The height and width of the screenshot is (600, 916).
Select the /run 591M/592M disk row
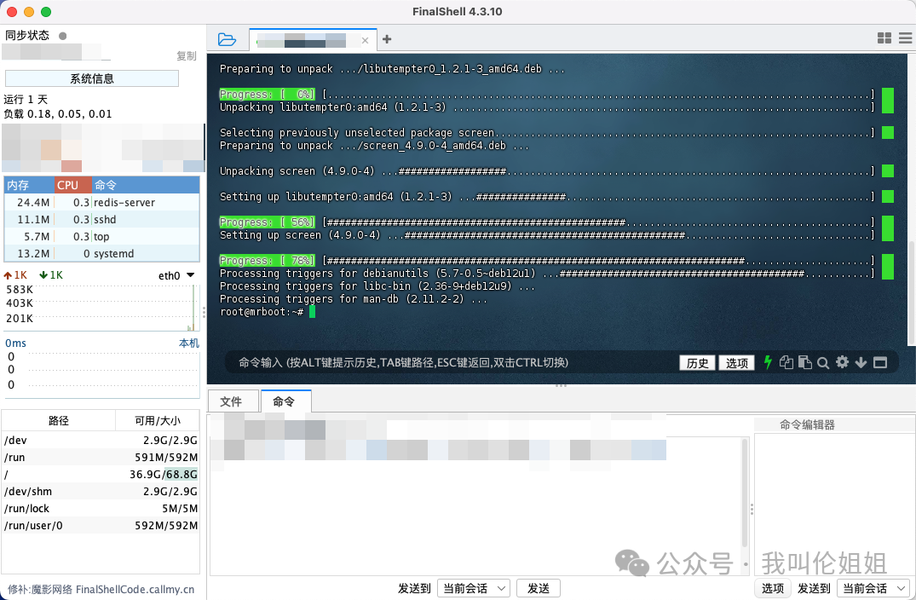click(101, 457)
